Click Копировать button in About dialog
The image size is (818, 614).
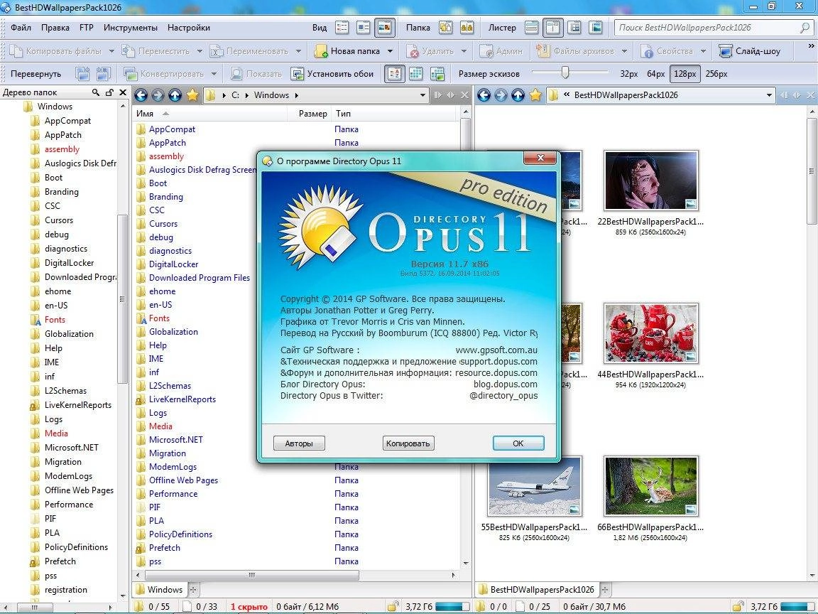click(408, 443)
